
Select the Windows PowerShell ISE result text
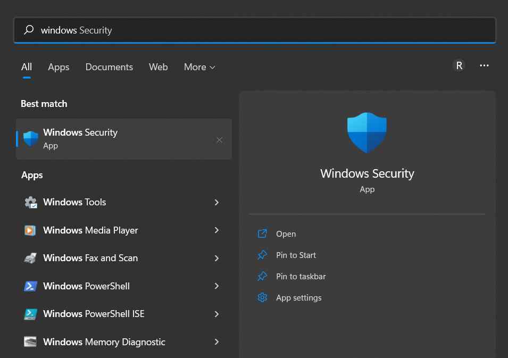point(94,314)
